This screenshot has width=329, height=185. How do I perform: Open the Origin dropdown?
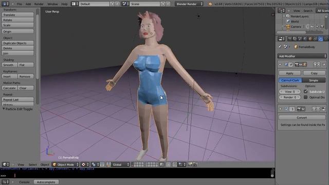click(x=17, y=31)
